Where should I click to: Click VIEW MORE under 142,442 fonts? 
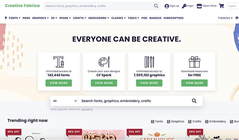59,83
